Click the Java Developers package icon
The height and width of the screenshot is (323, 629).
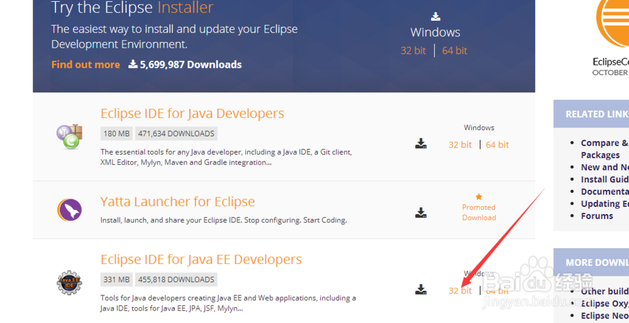(69, 136)
